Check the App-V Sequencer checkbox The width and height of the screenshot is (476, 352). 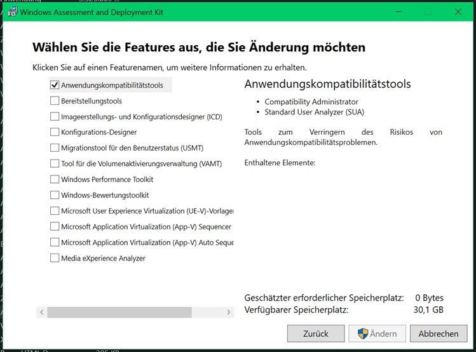[x=55, y=227]
